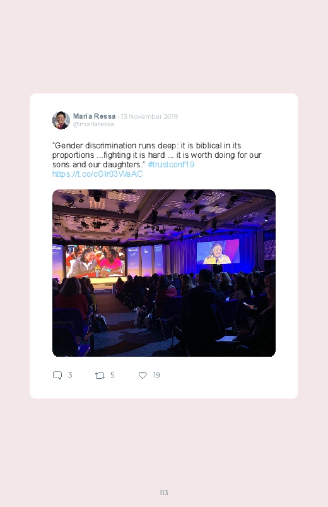
Task: Click the page number 113
Action: click(163, 492)
